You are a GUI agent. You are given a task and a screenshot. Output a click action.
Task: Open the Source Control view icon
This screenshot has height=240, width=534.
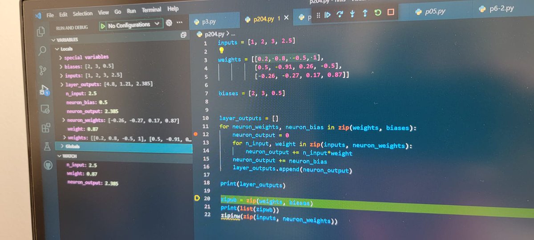[x=43, y=70]
